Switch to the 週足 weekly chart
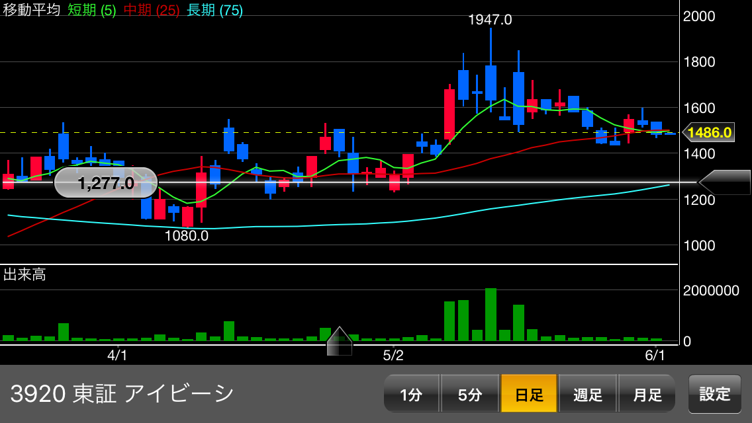This screenshot has width=752, height=423. pos(588,395)
